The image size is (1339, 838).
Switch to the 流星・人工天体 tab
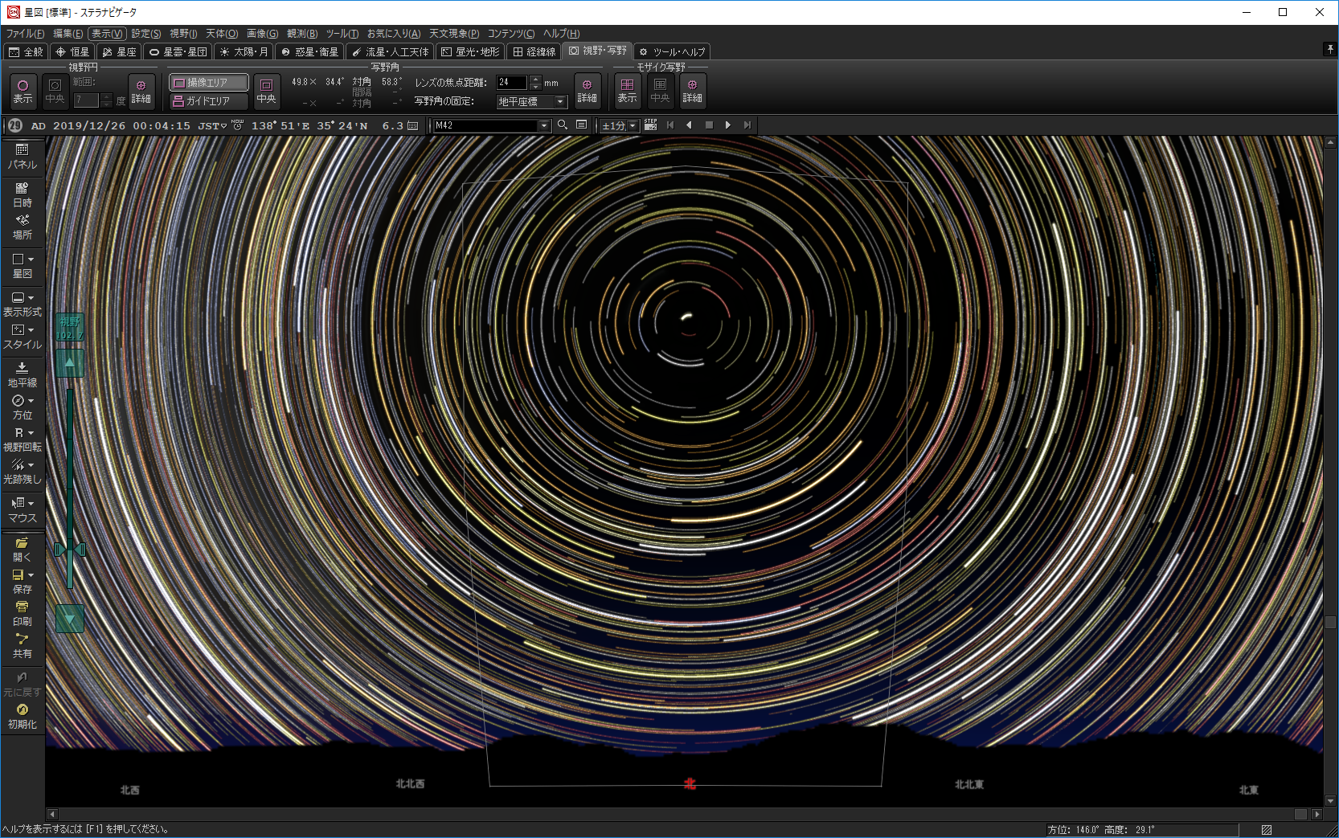(x=391, y=51)
